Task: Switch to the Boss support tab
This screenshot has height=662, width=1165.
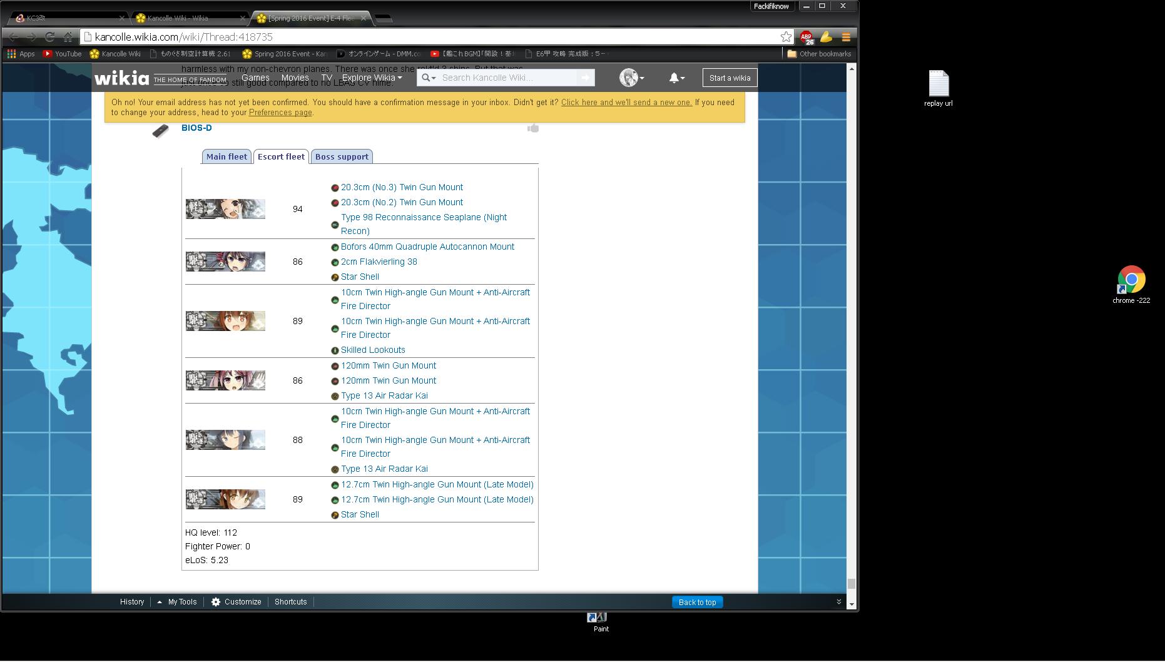Action: pos(342,156)
